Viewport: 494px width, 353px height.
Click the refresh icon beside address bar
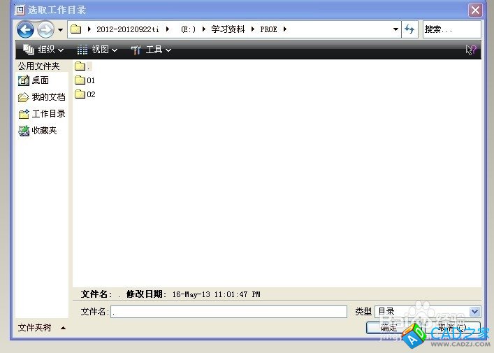tap(410, 29)
